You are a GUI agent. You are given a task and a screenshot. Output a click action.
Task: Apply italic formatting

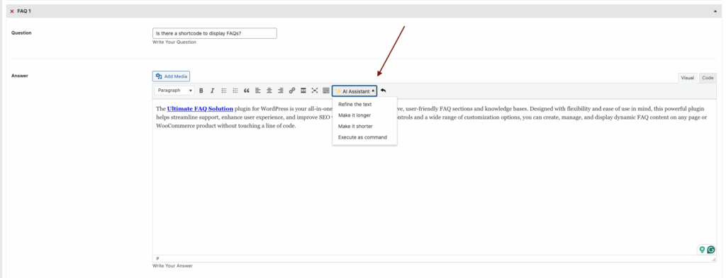(213, 91)
